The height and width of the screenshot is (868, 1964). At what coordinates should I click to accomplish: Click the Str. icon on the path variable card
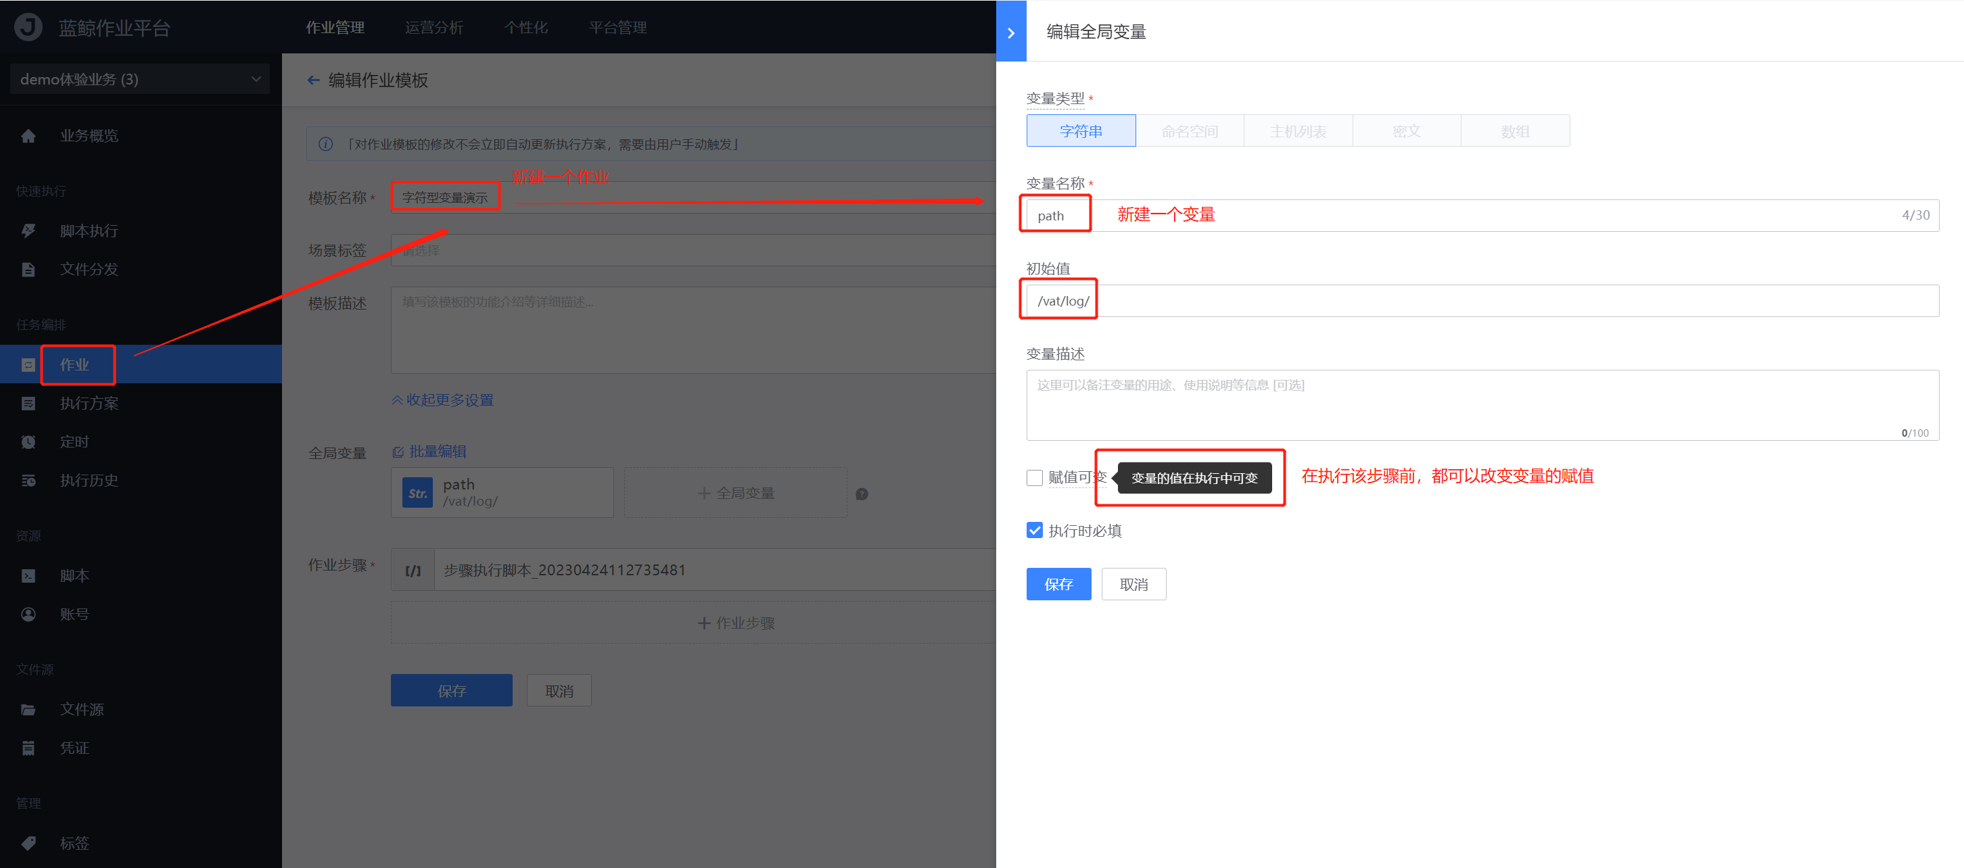click(417, 493)
